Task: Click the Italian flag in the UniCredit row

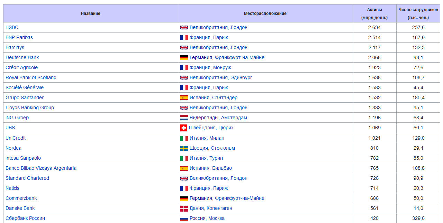Action: (x=184, y=138)
